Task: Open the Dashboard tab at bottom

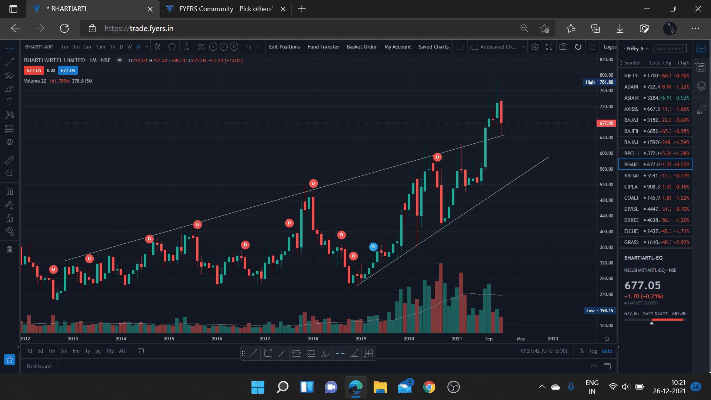Action: click(x=39, y=366)
